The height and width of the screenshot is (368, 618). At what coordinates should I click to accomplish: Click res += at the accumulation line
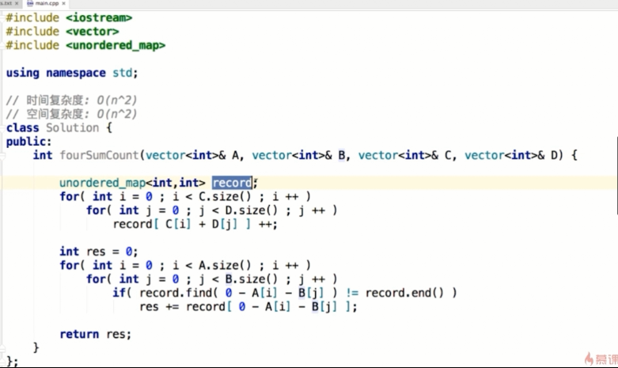(x=159, y=307)
